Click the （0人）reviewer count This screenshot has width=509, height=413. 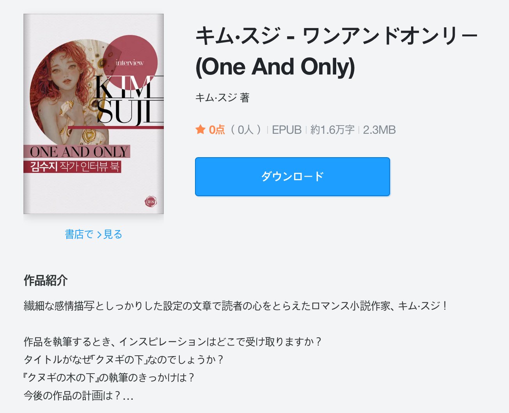point(246,129)
